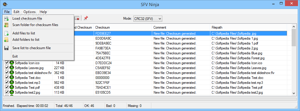Sort by the Checksum column header
The width and height of the screenshot is (300, 111).
123,27
